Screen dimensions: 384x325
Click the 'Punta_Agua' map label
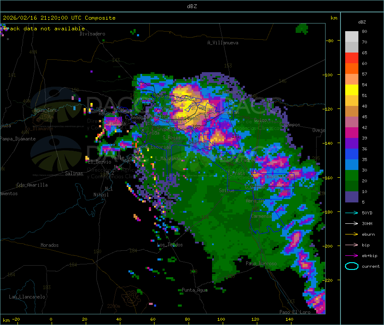pyautogui.click(x=195, y=290)
